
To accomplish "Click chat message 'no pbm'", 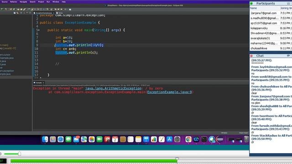I will pos(255,103).
